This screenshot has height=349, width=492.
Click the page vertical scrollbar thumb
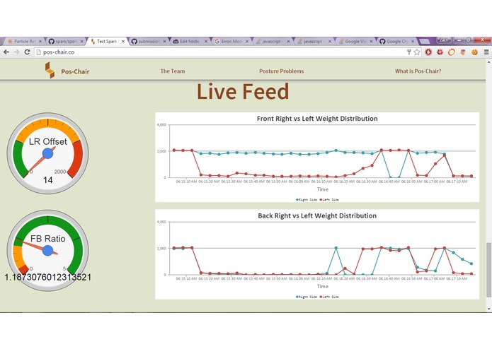pos(488,269)
